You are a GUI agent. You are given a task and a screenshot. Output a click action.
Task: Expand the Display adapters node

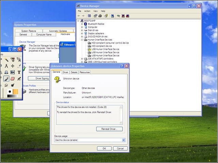82,33
